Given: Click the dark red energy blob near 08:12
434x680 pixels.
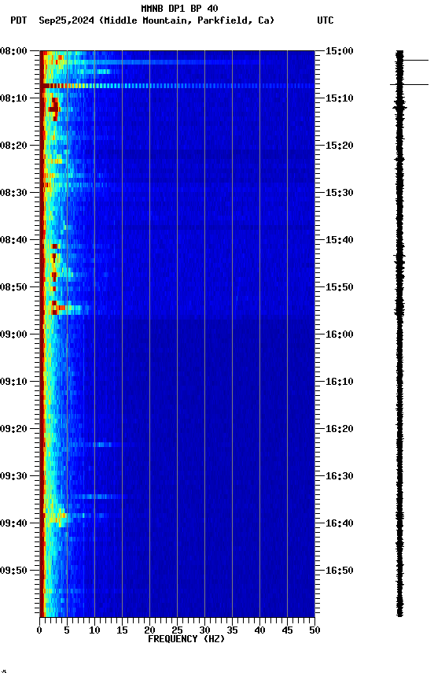Looking at the screenshot, I should (x=54, y=109).
